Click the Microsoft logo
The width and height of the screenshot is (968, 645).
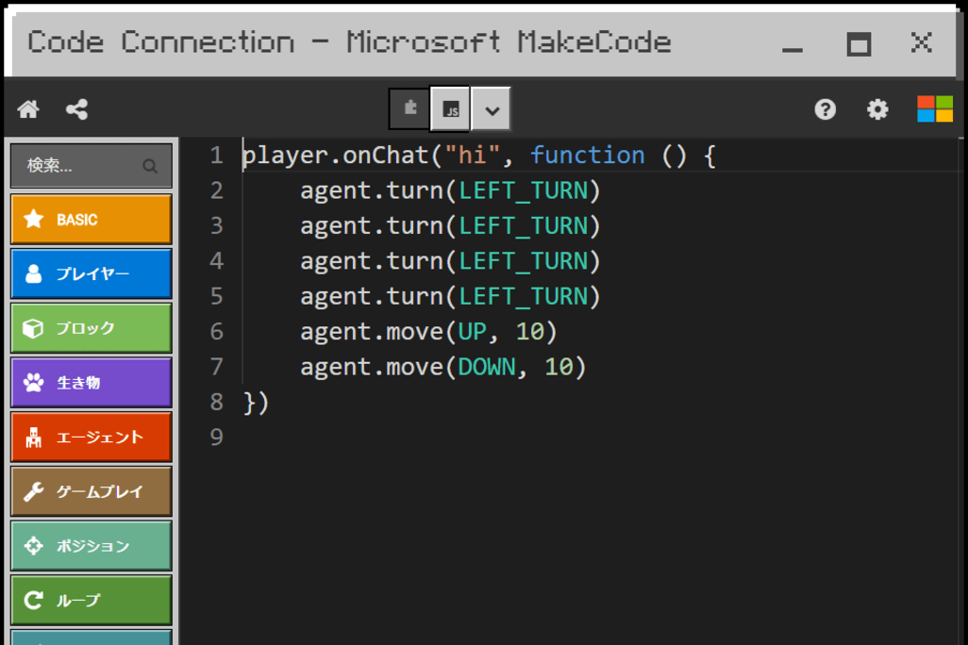pos(934,109)
